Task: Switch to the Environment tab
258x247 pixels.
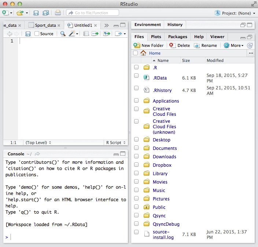Action: click(148, 25)
